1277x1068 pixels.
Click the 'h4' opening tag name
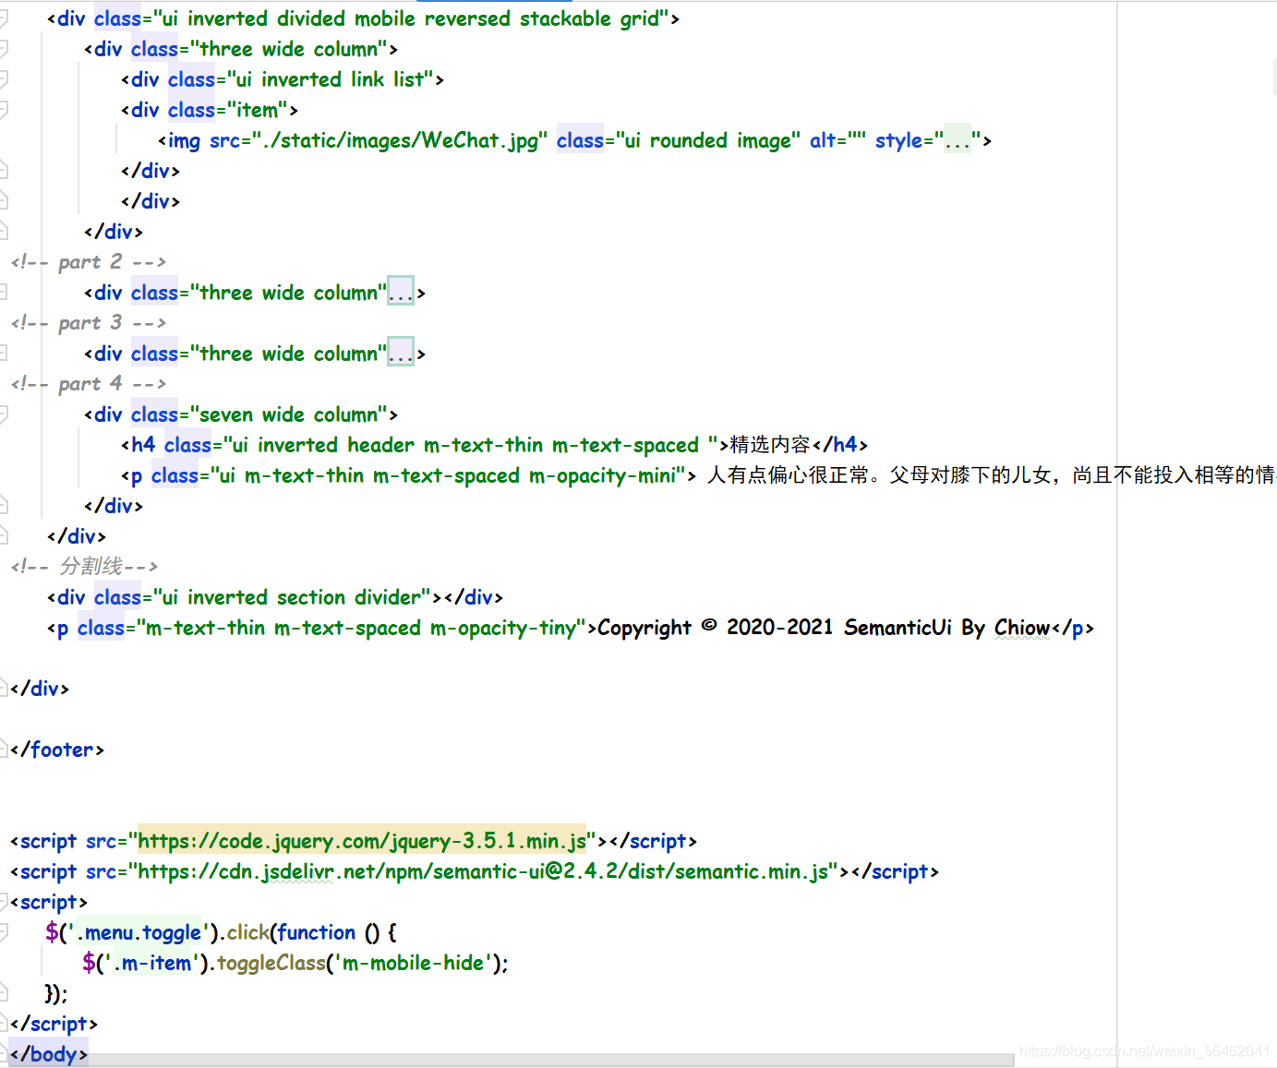[142, 445]
